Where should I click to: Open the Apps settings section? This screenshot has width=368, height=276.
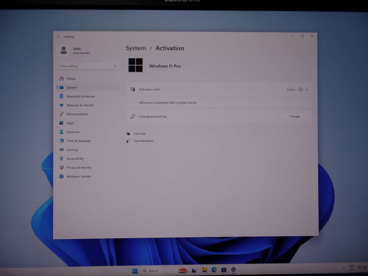(x=70, y=123)
